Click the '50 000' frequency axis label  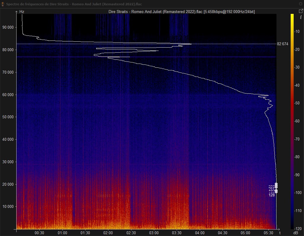[x=8, y=117]
